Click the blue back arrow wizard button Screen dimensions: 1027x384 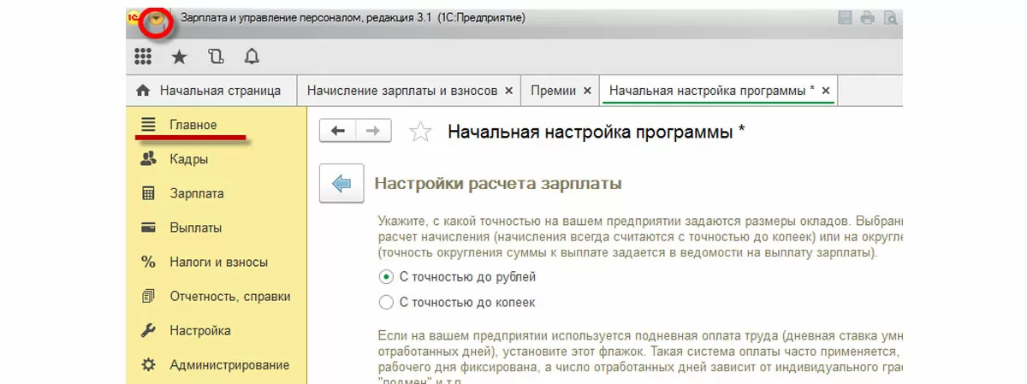pyautogui.click(x=341, y=184)
